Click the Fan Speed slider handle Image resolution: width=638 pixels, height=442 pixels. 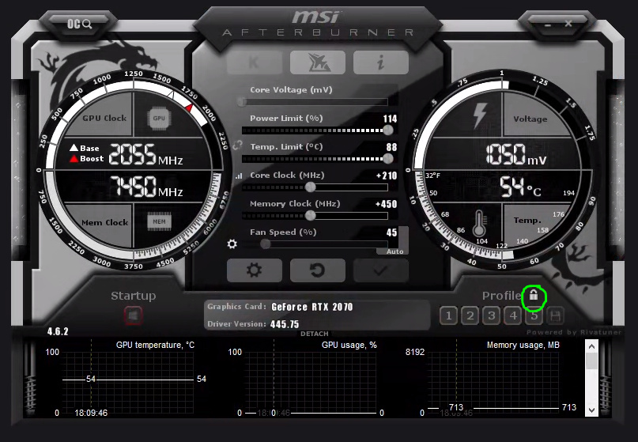coord(266,244)
